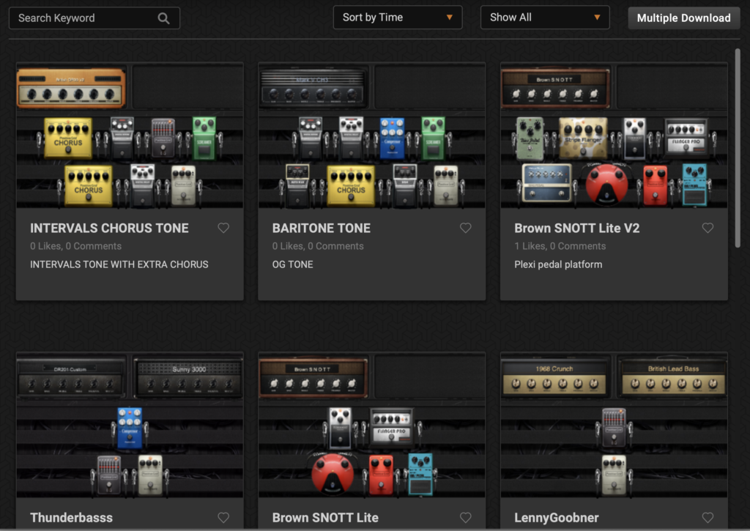
Task: Select the lower yellow Chorus pedal in INTERVALS CHORUS TONE
Action: 89,185
